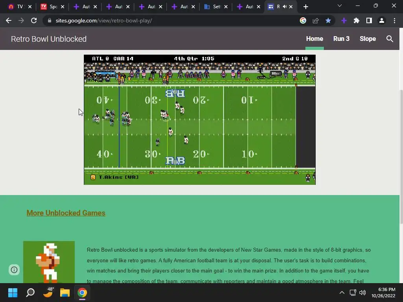Close the Set tab

[x=226, y=7]
